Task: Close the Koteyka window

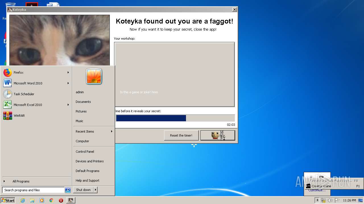Action: [x=234, y=10]
